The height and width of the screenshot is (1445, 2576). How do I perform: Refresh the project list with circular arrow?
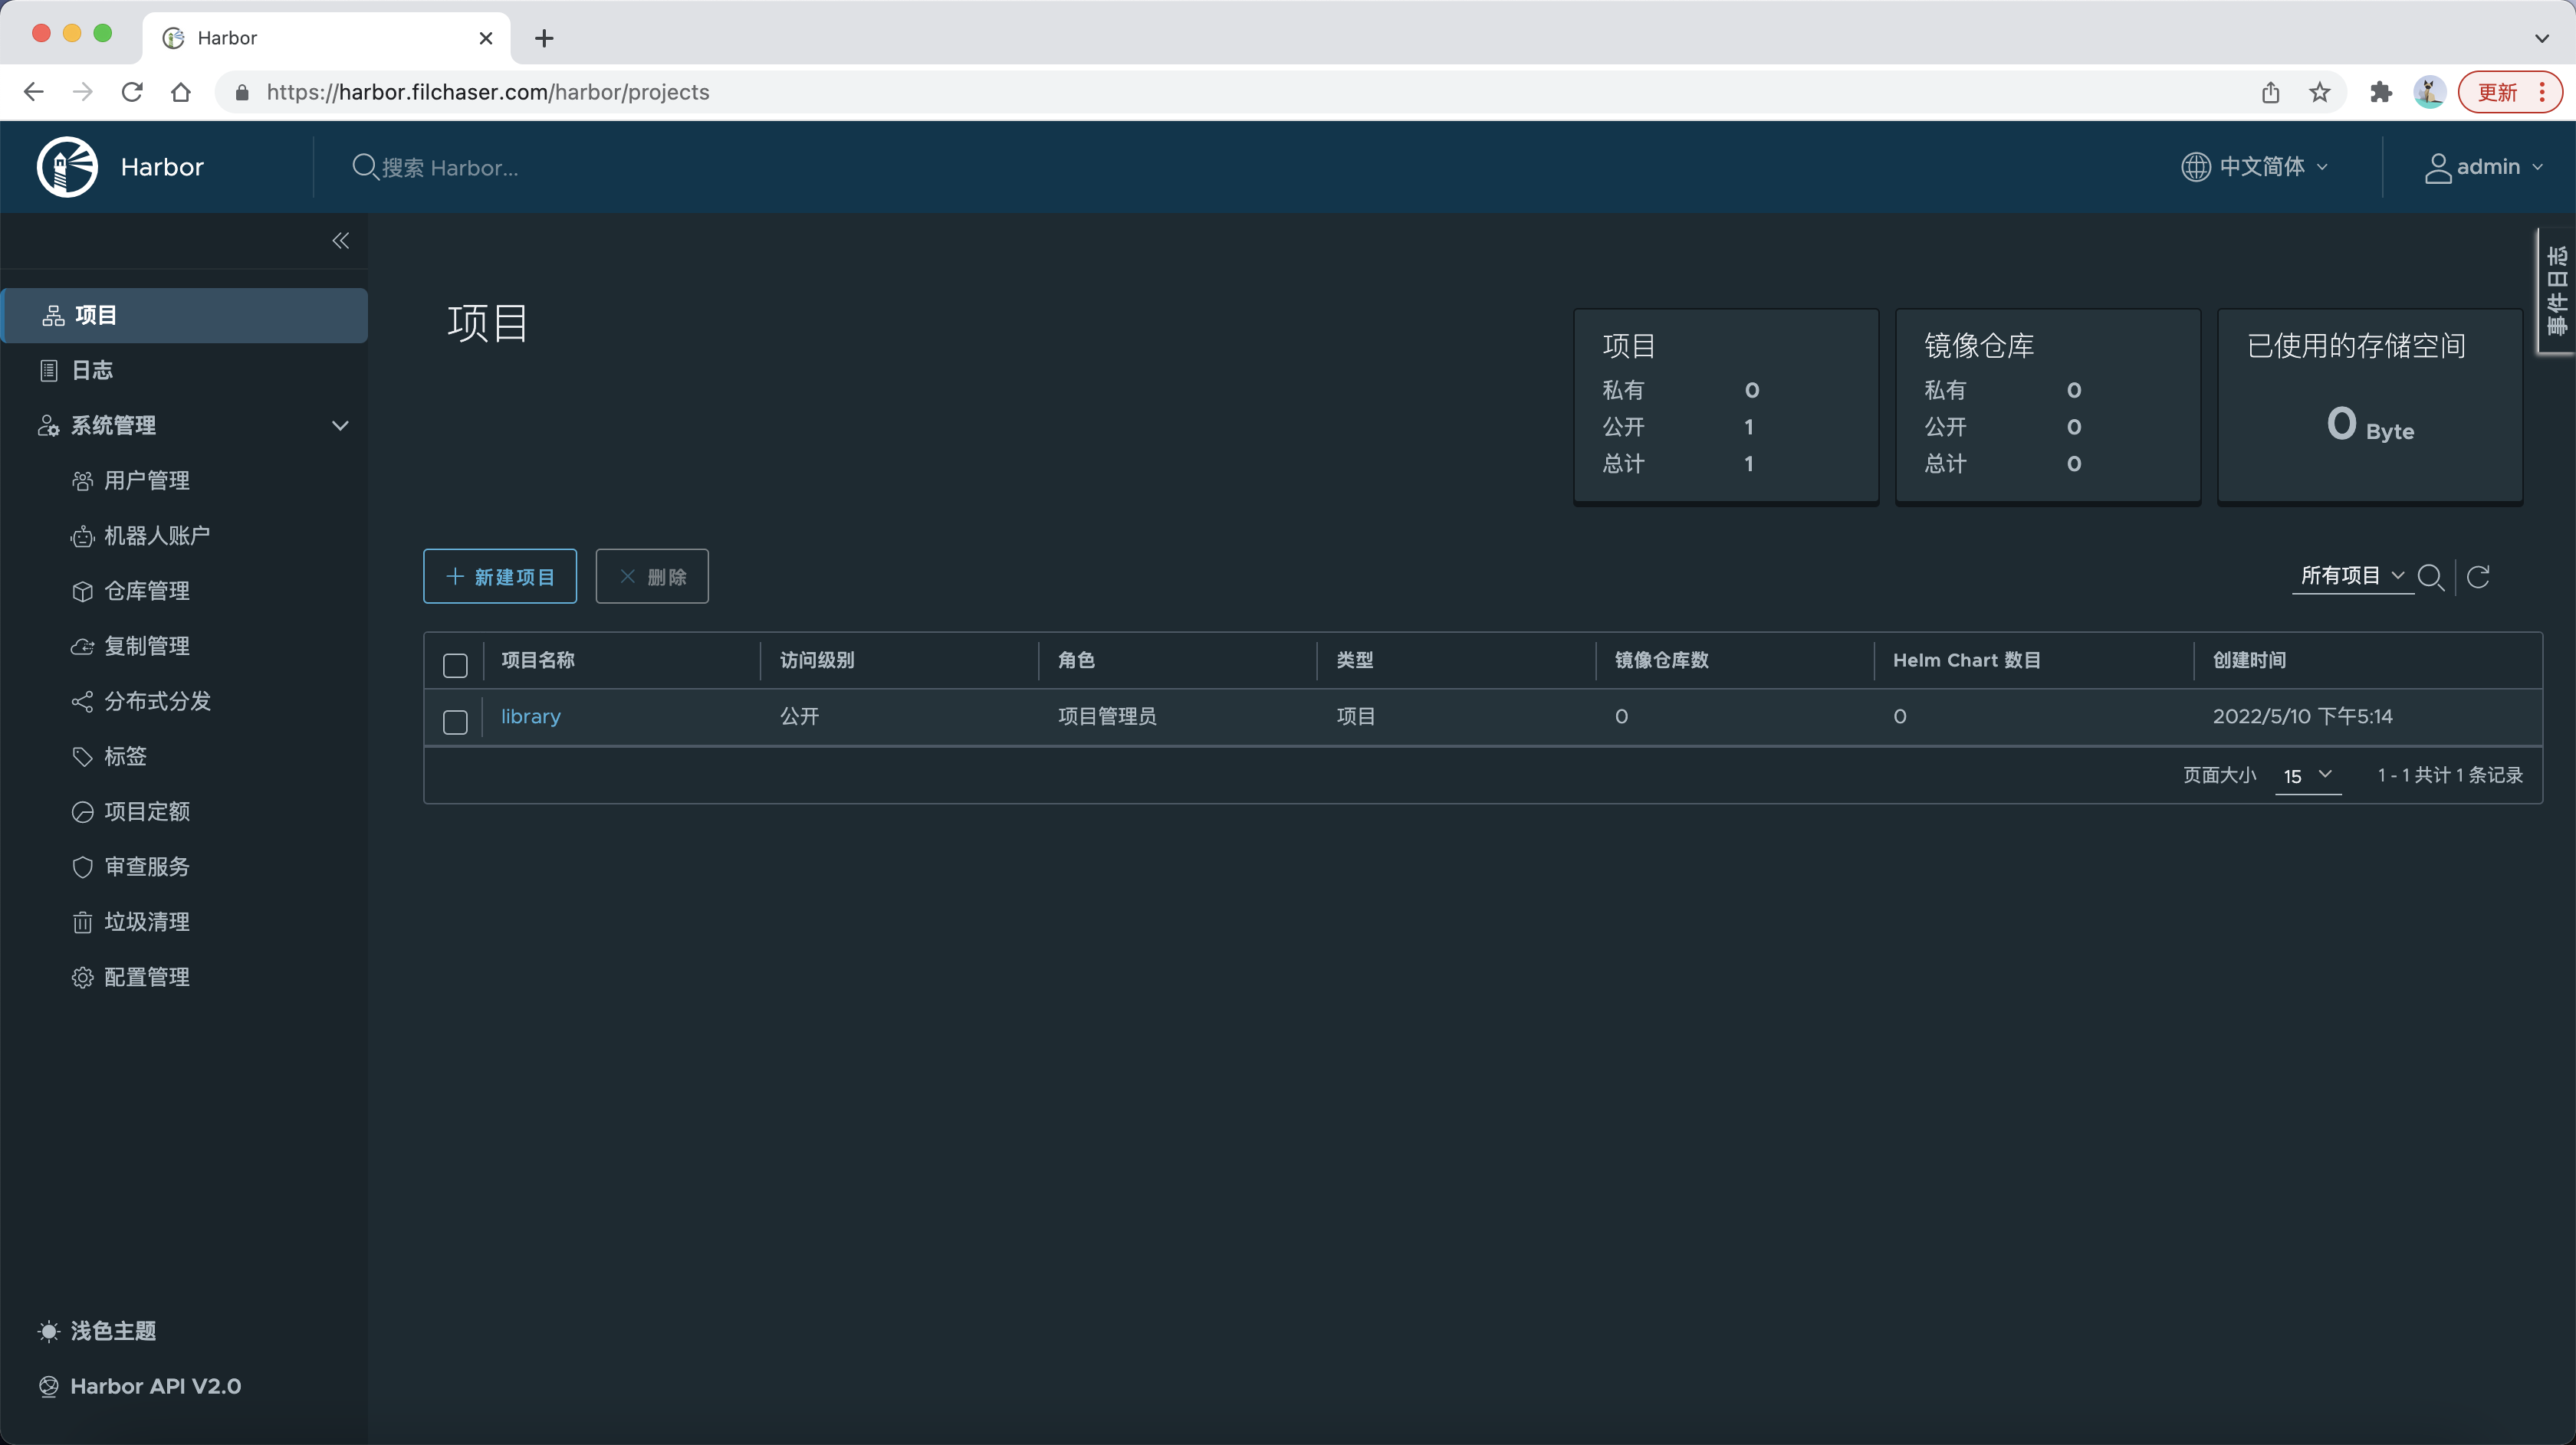2478,577
